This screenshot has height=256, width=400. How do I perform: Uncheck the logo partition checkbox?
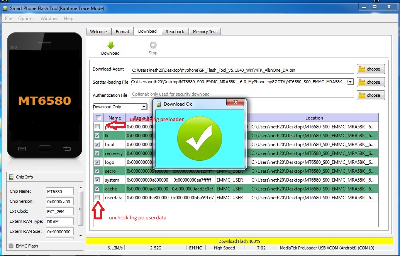tap(97, 162)
